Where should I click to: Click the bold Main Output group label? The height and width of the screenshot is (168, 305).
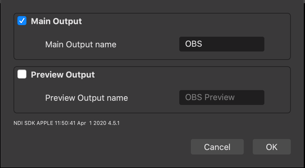click(56, 21)
